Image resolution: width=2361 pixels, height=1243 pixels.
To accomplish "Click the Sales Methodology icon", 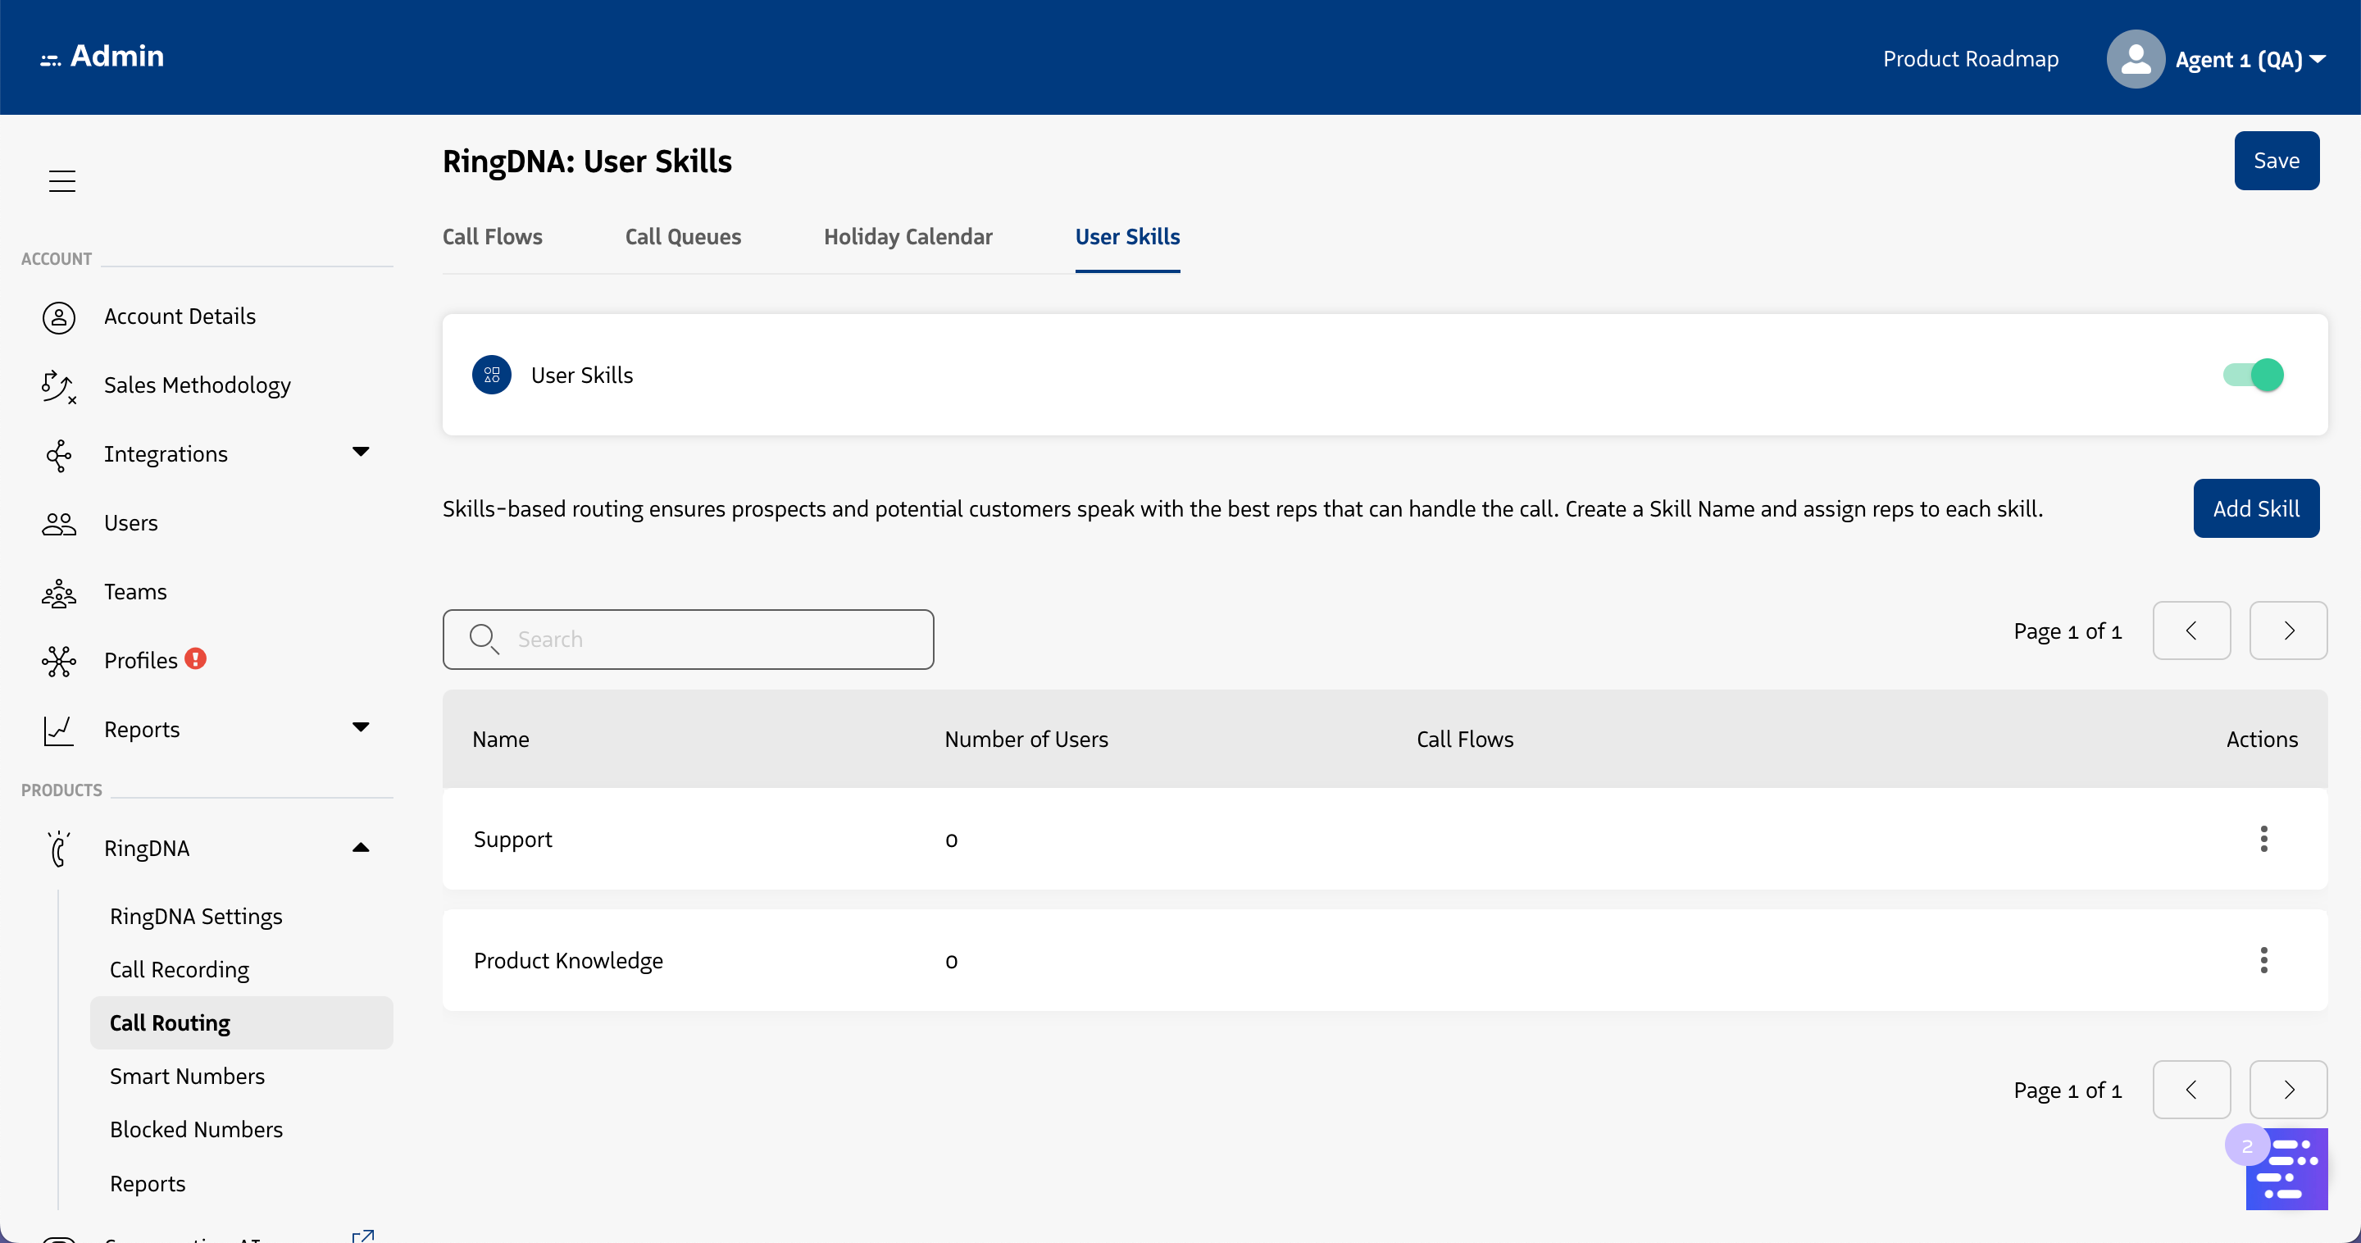I will click(59, 386).
